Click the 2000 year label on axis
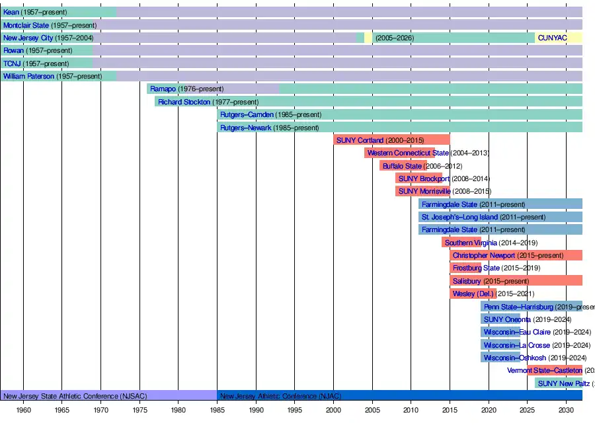The height and width of the screenshot is (433, 595). 333,411
